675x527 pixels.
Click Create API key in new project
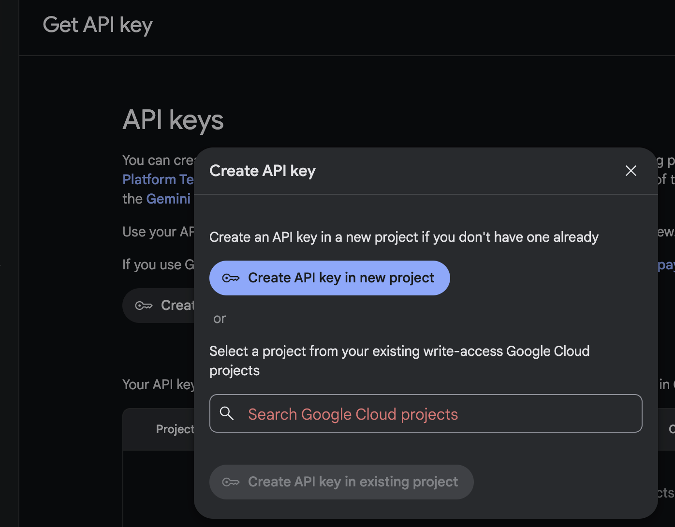click(329, 278)
